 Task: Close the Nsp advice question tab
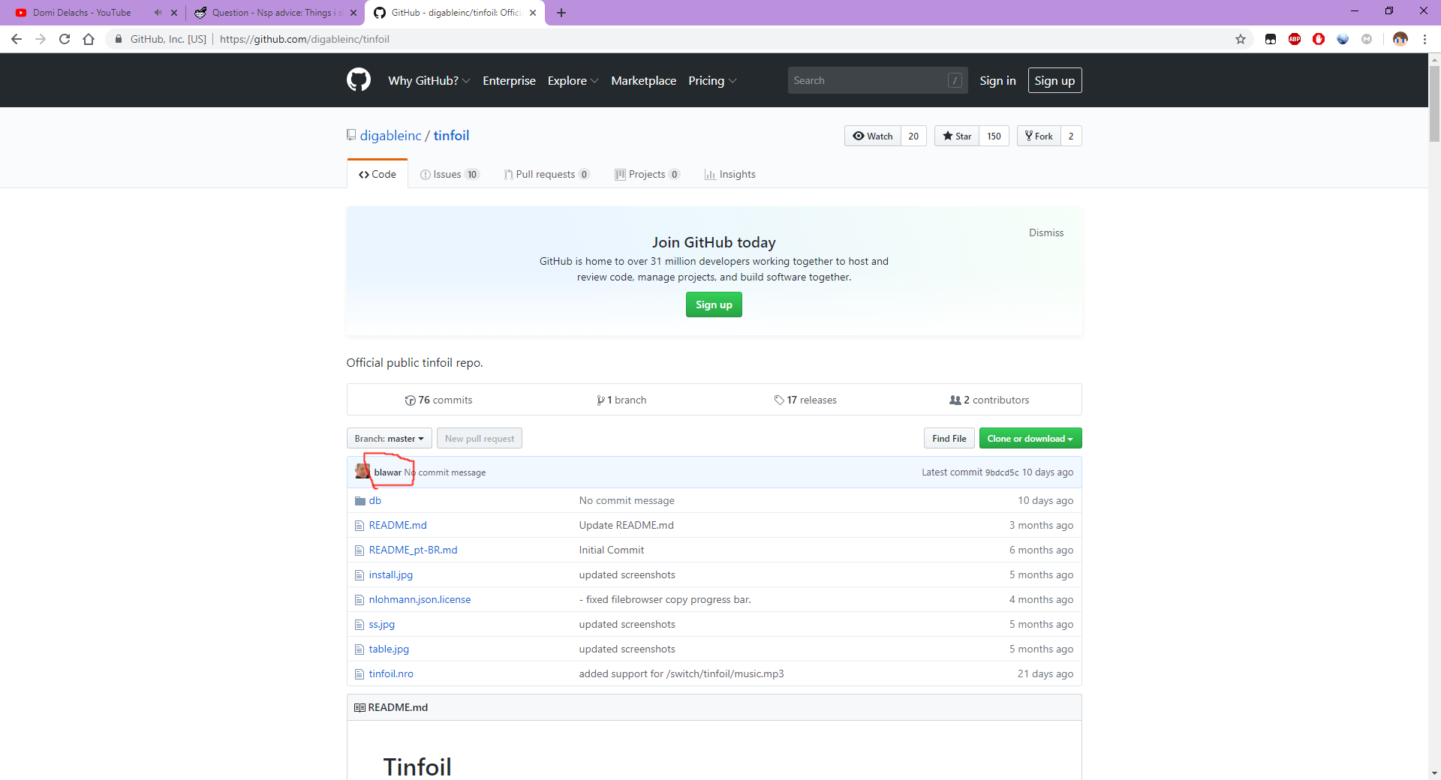[353, 13]
